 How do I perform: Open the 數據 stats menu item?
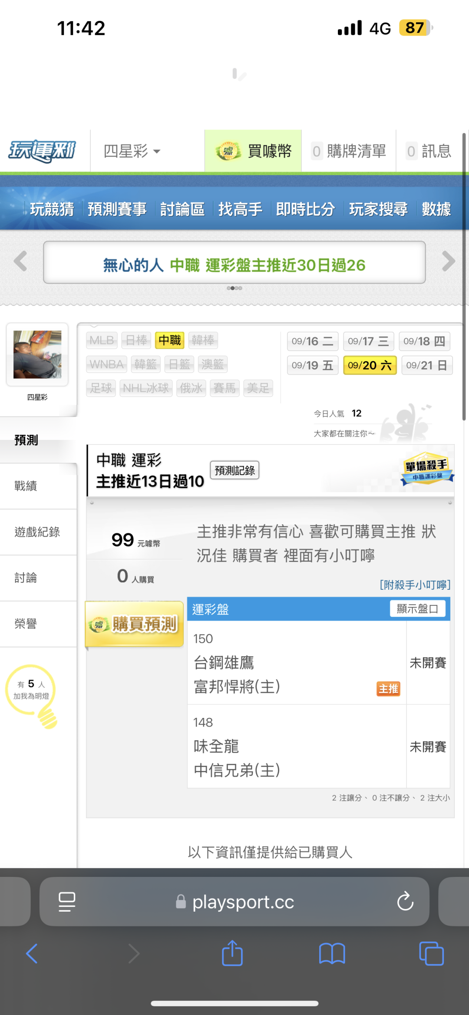coord(436,209)
